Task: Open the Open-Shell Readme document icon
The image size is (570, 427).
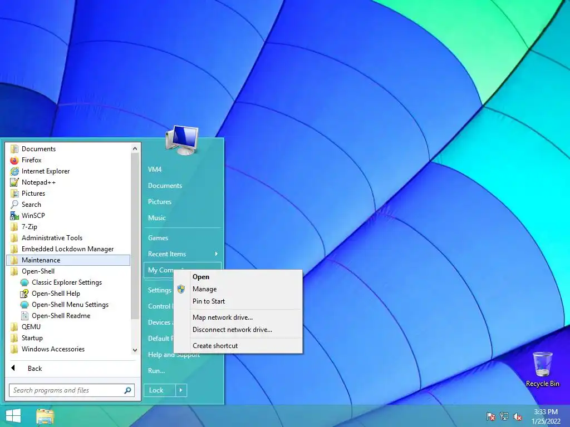Action: (x=24, y=316)
